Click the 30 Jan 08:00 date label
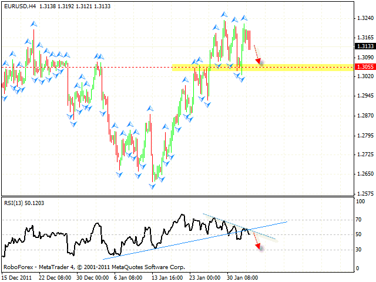The height and width of the screenshot is (282, 376). click(x=241, y=277)
